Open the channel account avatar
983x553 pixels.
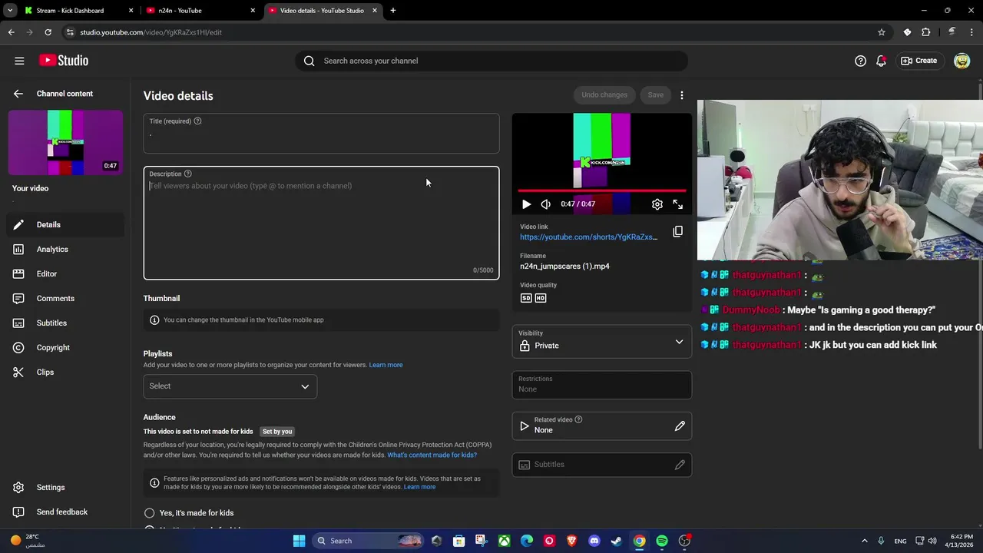point(961,61)
